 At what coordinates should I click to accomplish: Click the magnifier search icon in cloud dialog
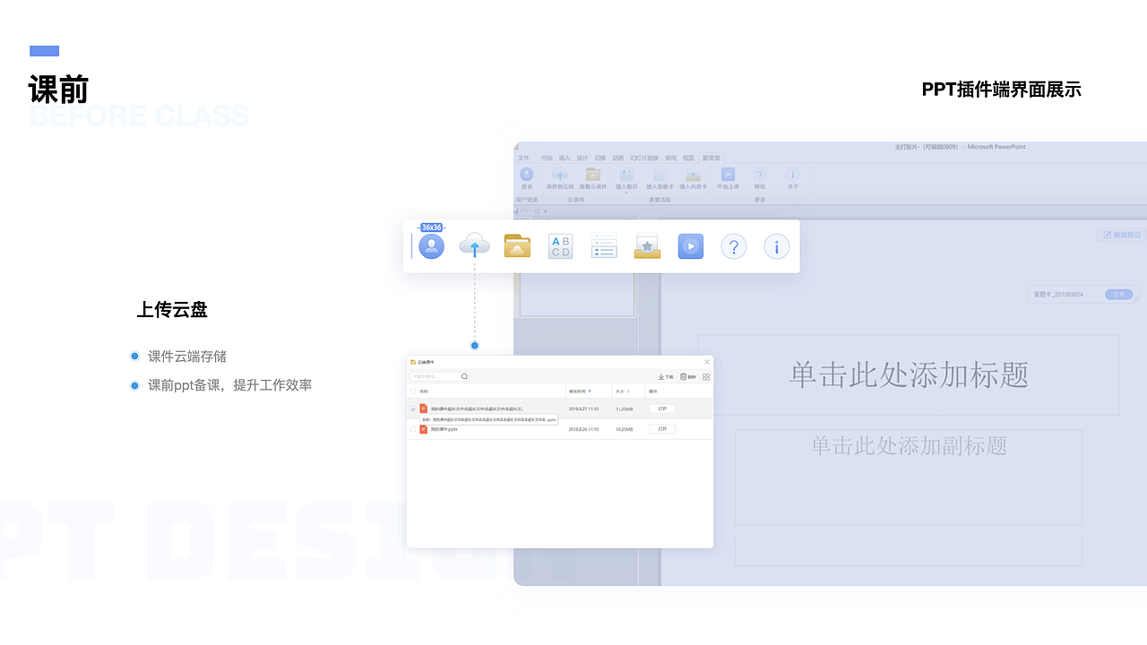click(464, 376)
